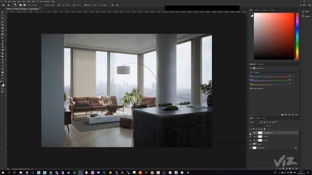Lock all layer attributes icon
This screenshot has height=175, width=312.
[x=264, y=129]
